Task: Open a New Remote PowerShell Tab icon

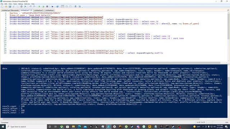Action: click(x=52, y=6)
